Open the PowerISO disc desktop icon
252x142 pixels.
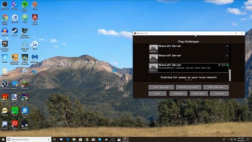pos(5,112)
